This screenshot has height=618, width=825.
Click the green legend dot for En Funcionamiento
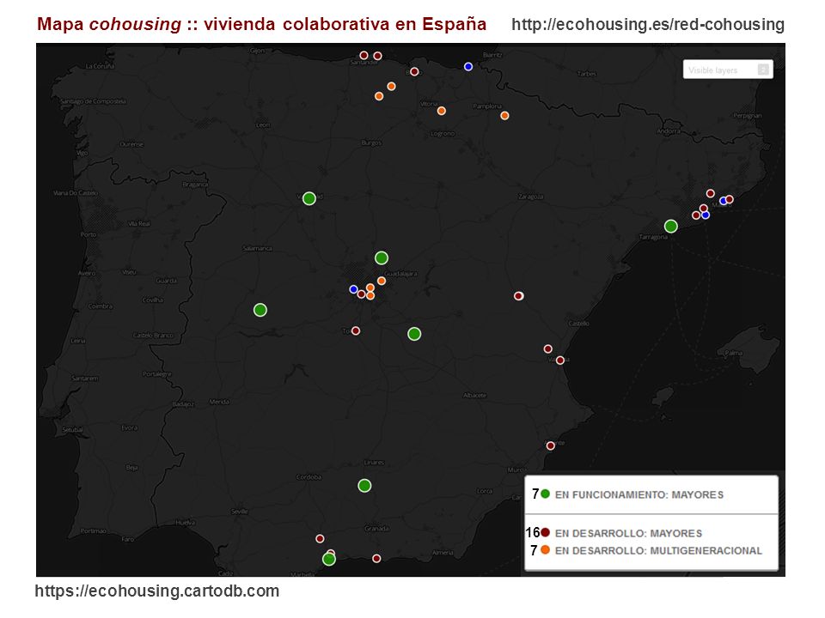point(545,494)
